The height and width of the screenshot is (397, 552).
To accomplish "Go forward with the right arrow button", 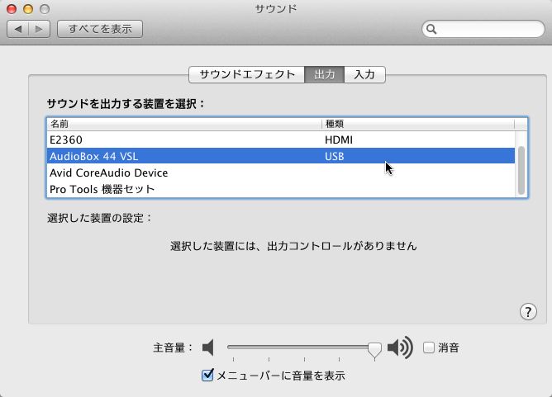I will point(39,29).
